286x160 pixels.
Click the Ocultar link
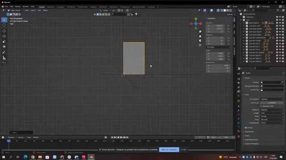(x=184, y=150)
